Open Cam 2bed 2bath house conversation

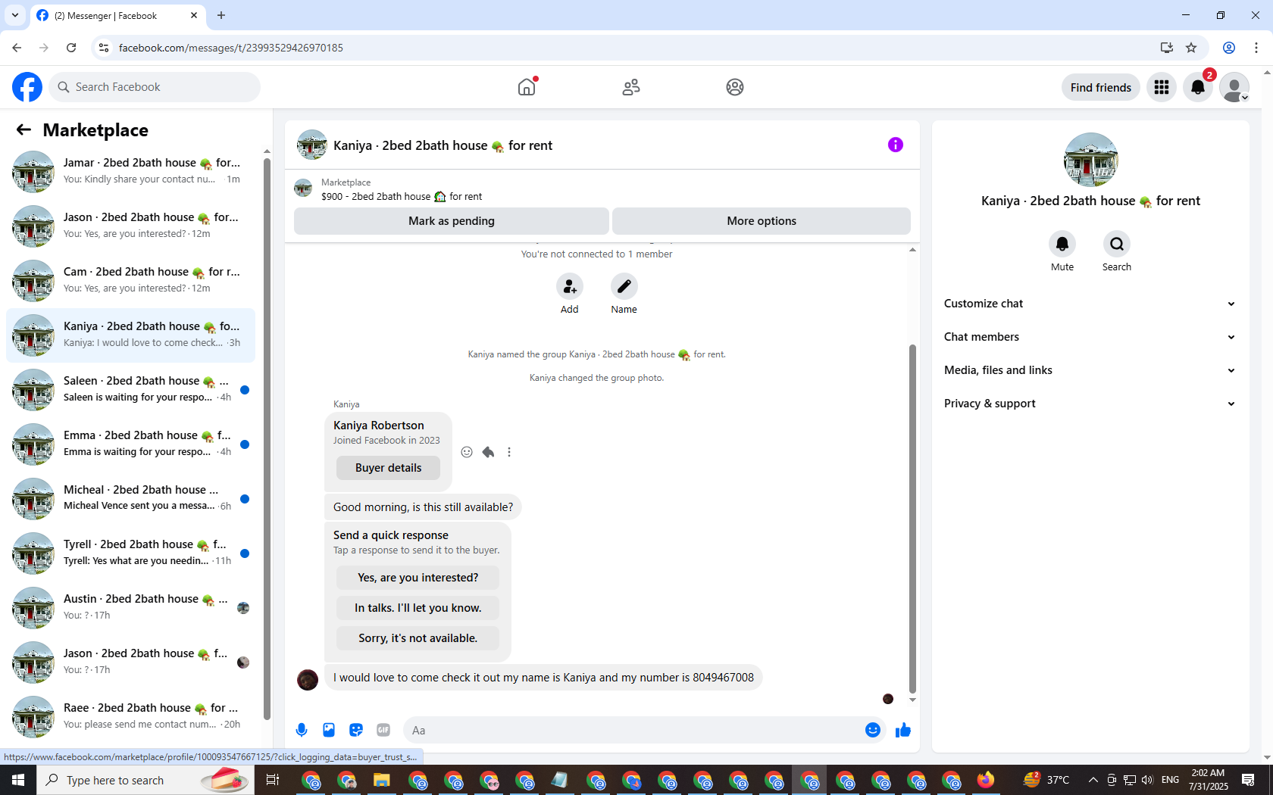pos(130,280)
